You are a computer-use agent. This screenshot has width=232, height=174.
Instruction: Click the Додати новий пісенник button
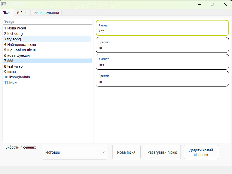(x=201, y=152)
